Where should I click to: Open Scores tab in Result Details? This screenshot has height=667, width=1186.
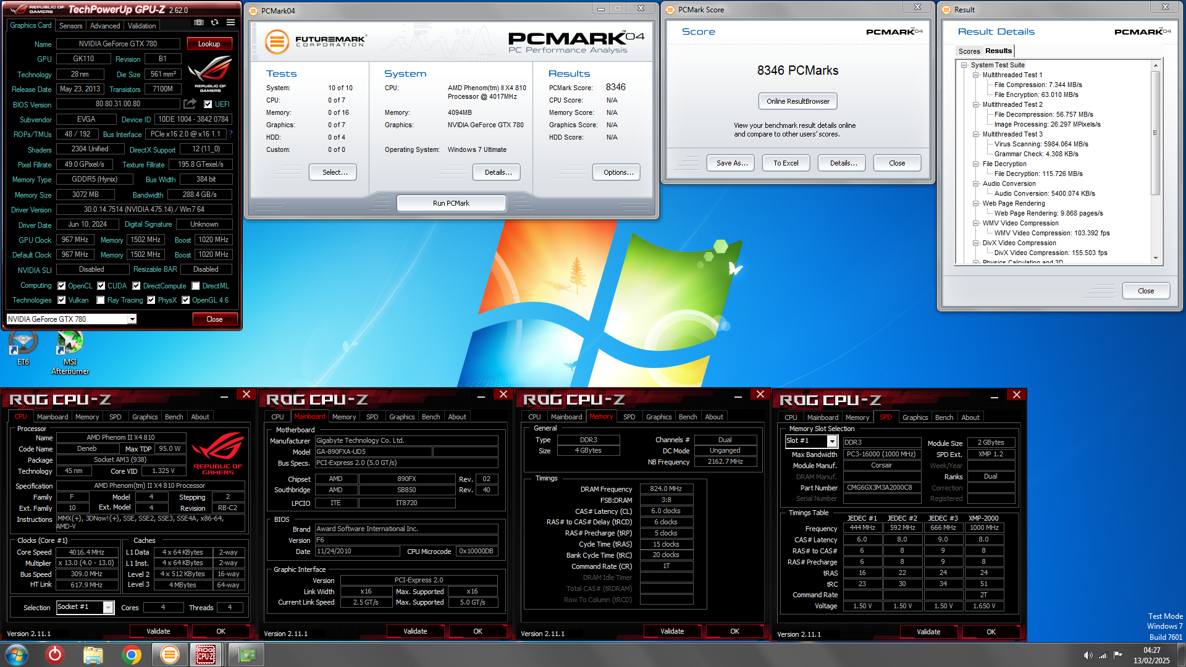[969, 51]
